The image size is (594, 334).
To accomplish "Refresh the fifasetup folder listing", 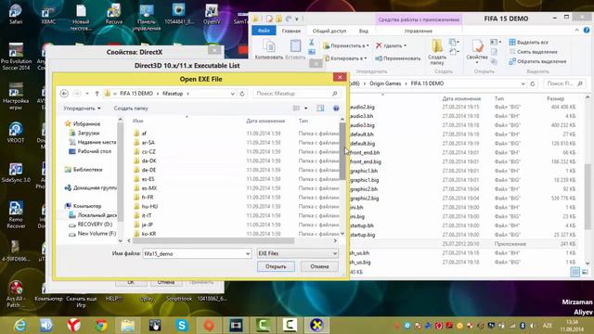I will (242, 94).
